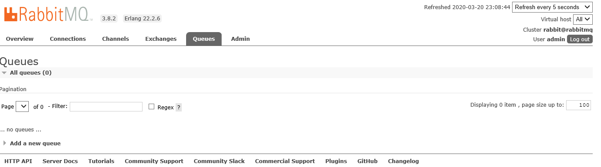The image size is (601, 167).
Task: Expand Add a new queue
Action: coord(32,143)
